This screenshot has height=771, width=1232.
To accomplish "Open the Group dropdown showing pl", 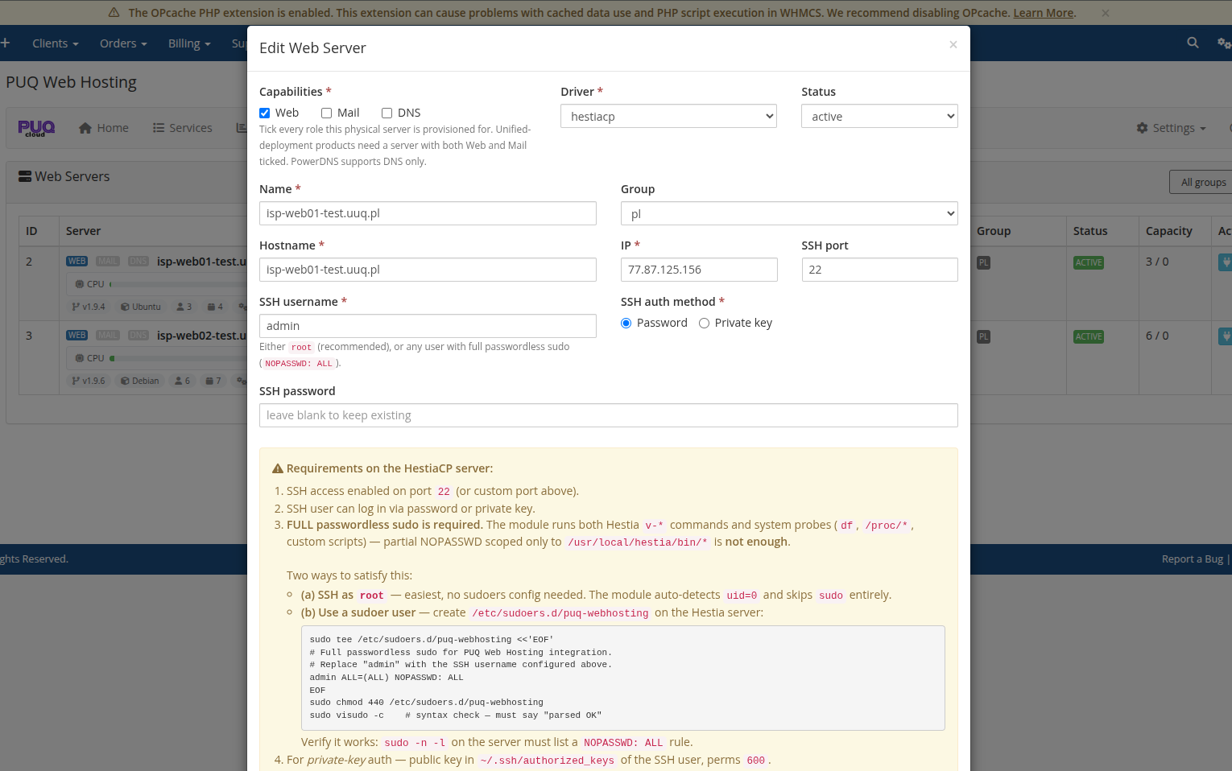I will coord(789,213).
